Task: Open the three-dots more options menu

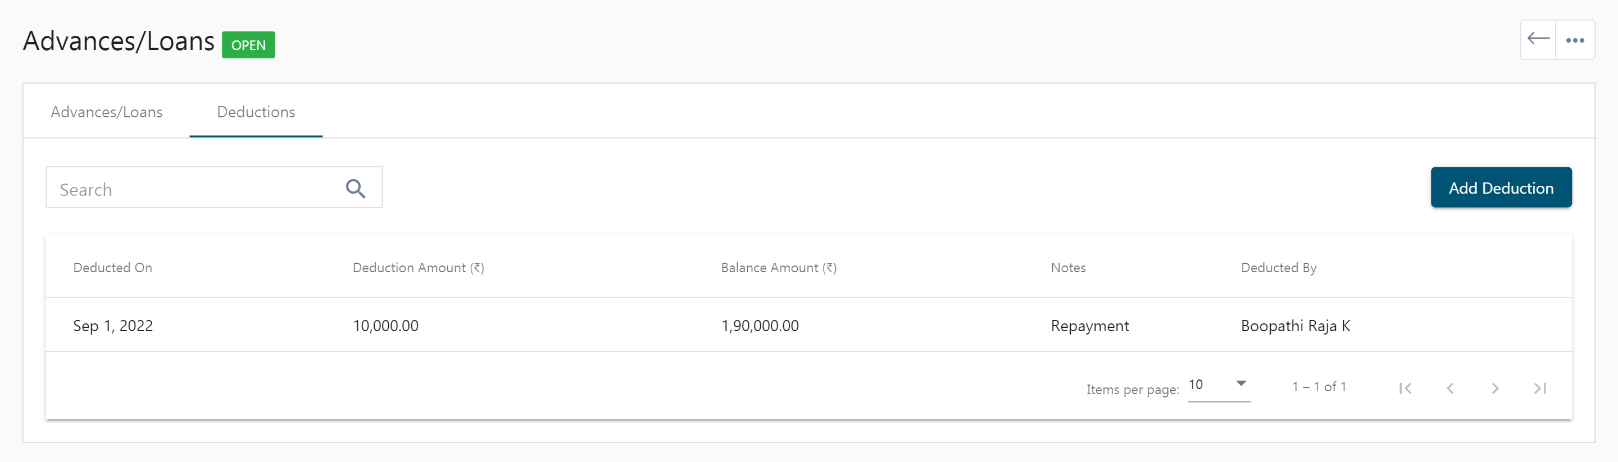Action: 1575,40
